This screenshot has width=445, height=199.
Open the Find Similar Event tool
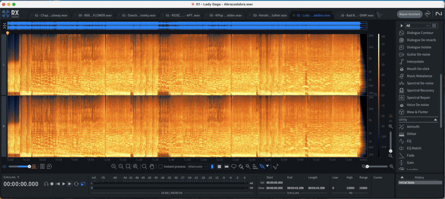(x=276, y=167)
